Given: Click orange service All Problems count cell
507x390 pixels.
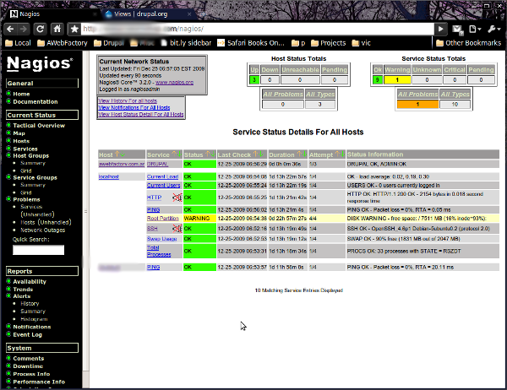Looking at the screenshot, I should (417, 105).
